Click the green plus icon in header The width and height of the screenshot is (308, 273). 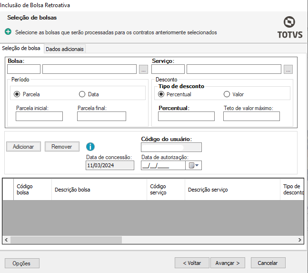pyautogui.click(x=8, y=32)
